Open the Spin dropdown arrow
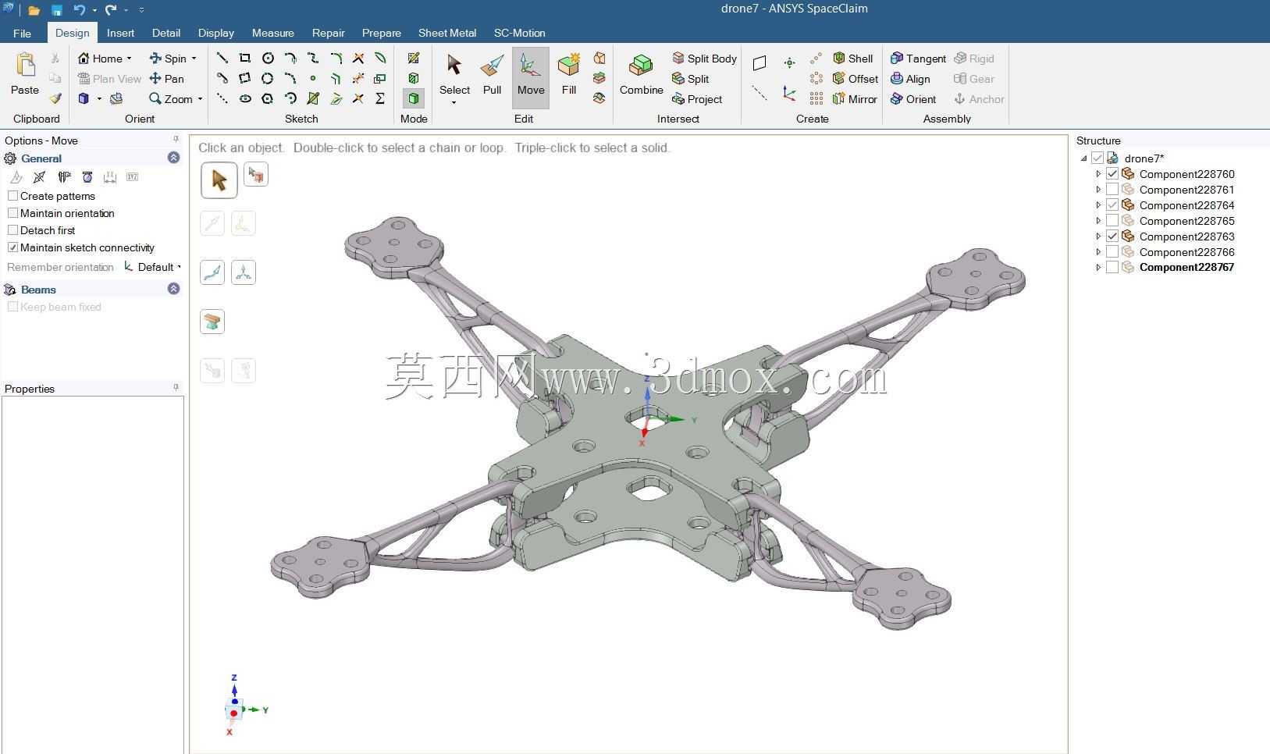Image resolution: width=1270 pixels, height=754 pixels. click(194, 59)
